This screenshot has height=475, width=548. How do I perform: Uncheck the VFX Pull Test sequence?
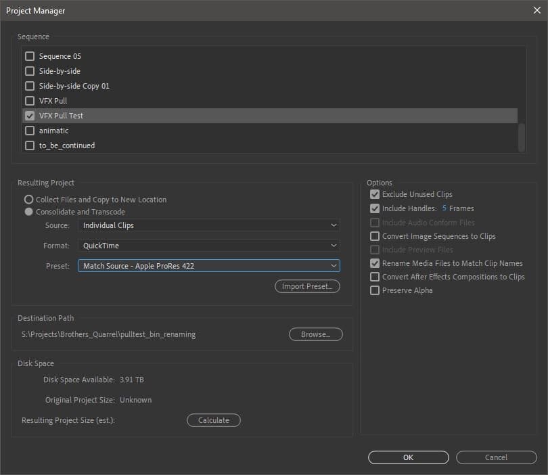[x=30, y=116]
